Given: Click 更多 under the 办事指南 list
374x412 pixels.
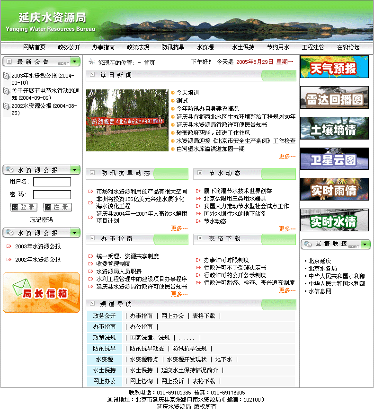Looking at the screenshot, I should tap(179, 294).
